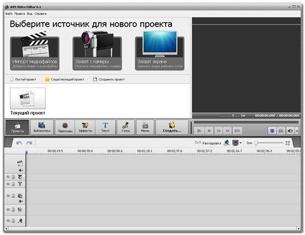Screen dimensions: 305x235
Task: Lock the audio mix track
Action: tap(13, 210)
